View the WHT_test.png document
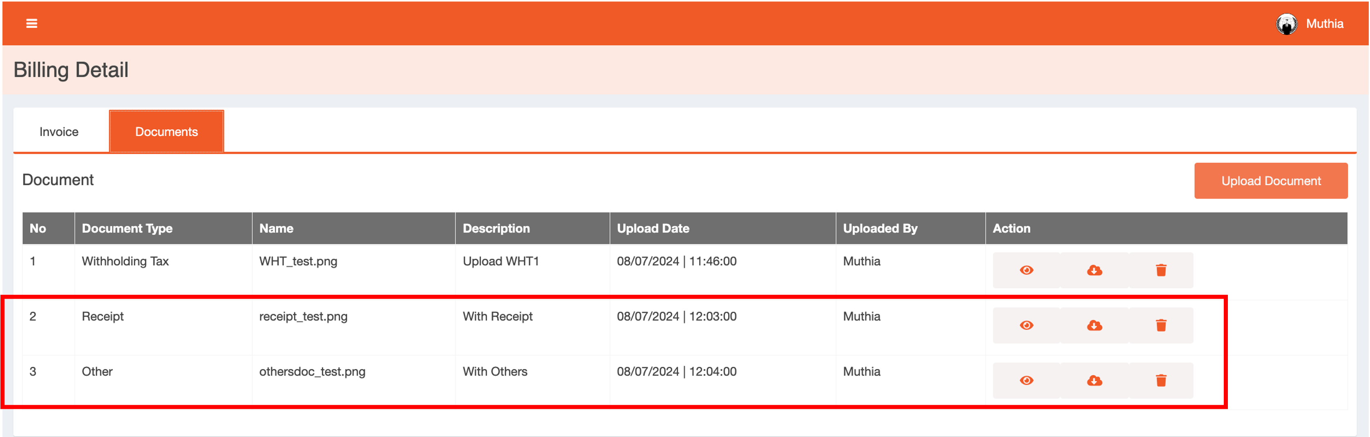This screenshot has height=437, width=1370. [x=1026, y=270]
